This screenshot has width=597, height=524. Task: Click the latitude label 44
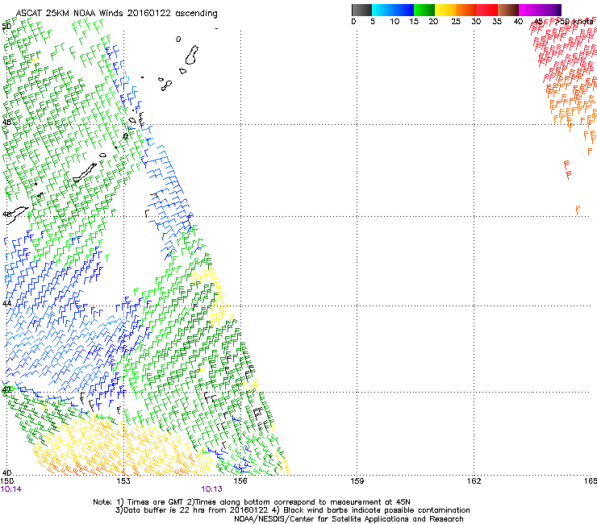(6, 303)
